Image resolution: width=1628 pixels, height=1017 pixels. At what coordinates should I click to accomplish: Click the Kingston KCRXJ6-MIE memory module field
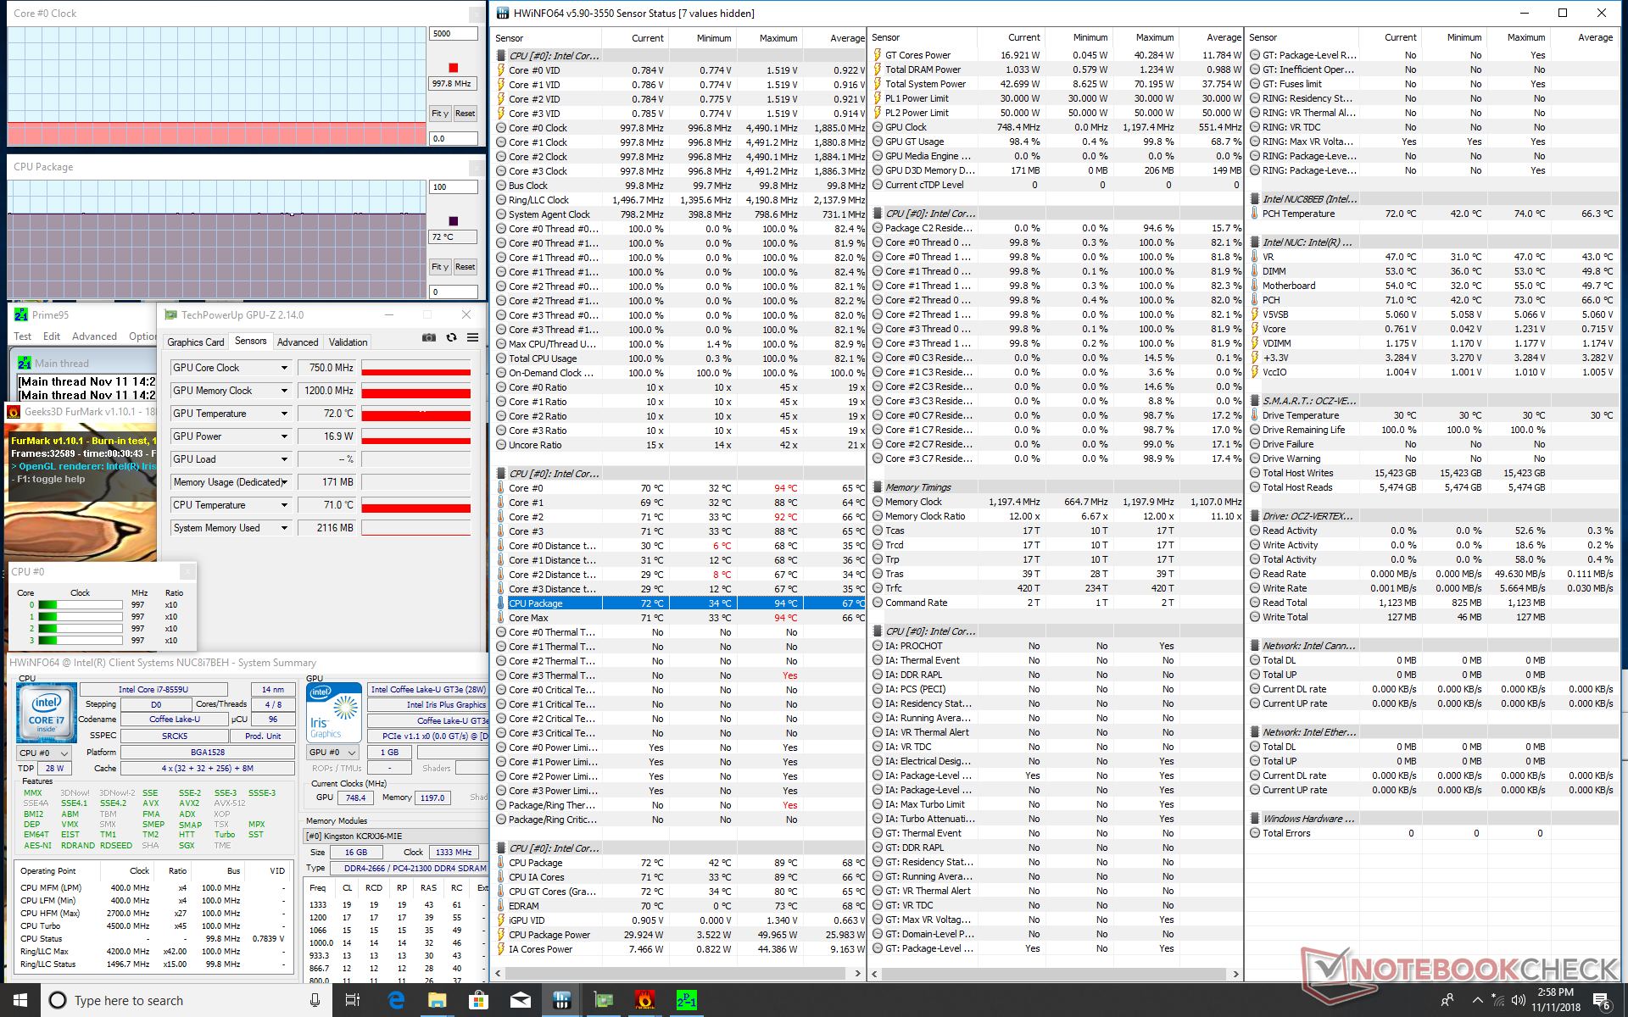(396, 836)
